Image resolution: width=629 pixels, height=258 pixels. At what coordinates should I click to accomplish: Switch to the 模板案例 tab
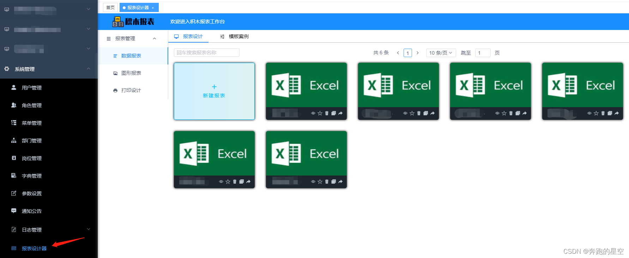[234, 36]
